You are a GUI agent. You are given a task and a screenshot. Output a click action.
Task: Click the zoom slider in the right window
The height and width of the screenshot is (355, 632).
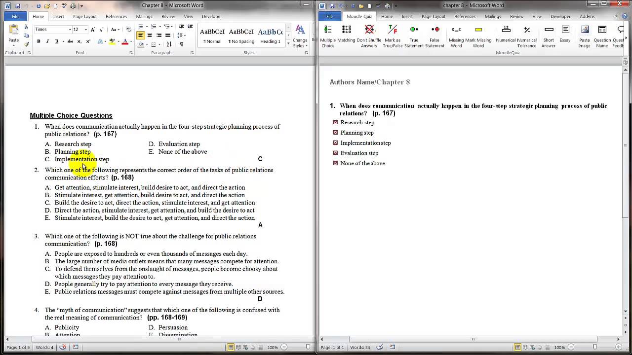pos(594,348)
